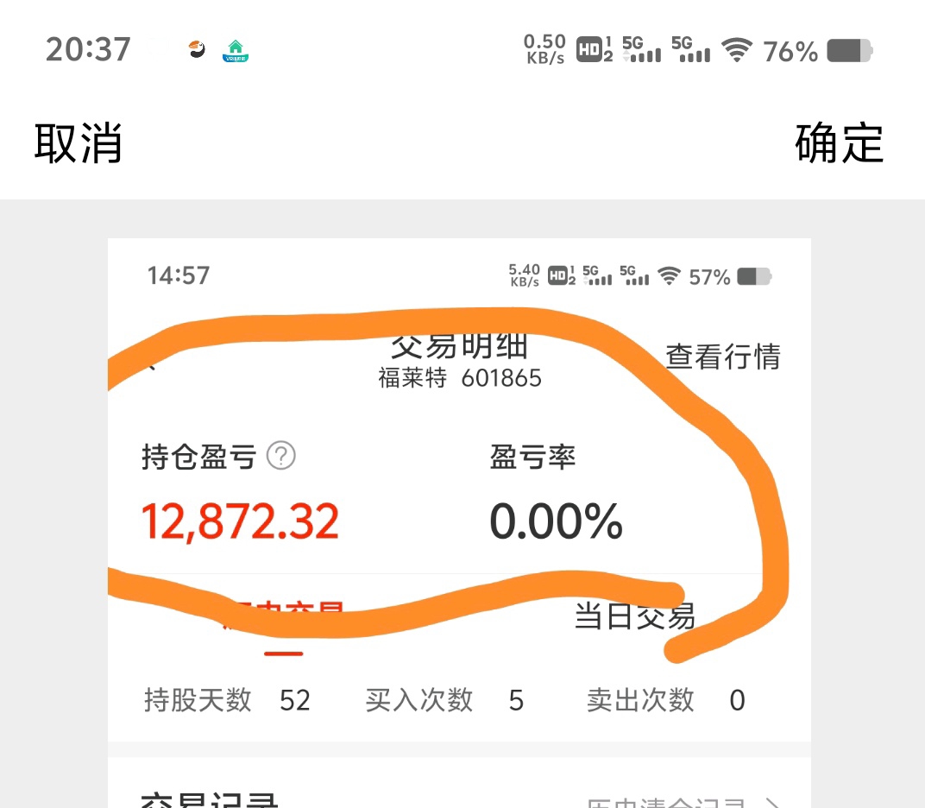Tap the battery icon at 76%

[849, 51]
